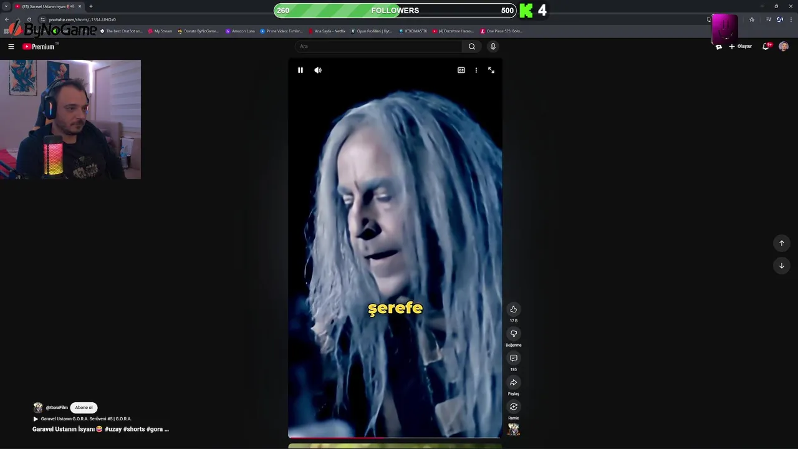Close the Garavel Ustanın İsyanı tab
798x449 pixels.
(x=79, y=6)
